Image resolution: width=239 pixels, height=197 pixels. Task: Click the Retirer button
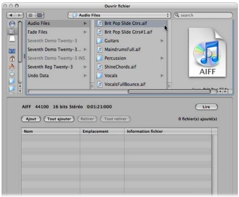(87, 119)
